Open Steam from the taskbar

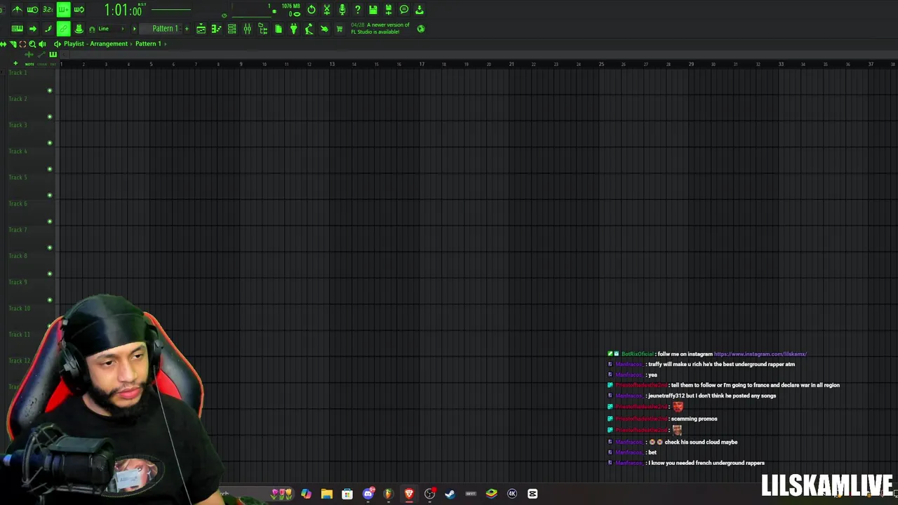click(x=450, y=494)
